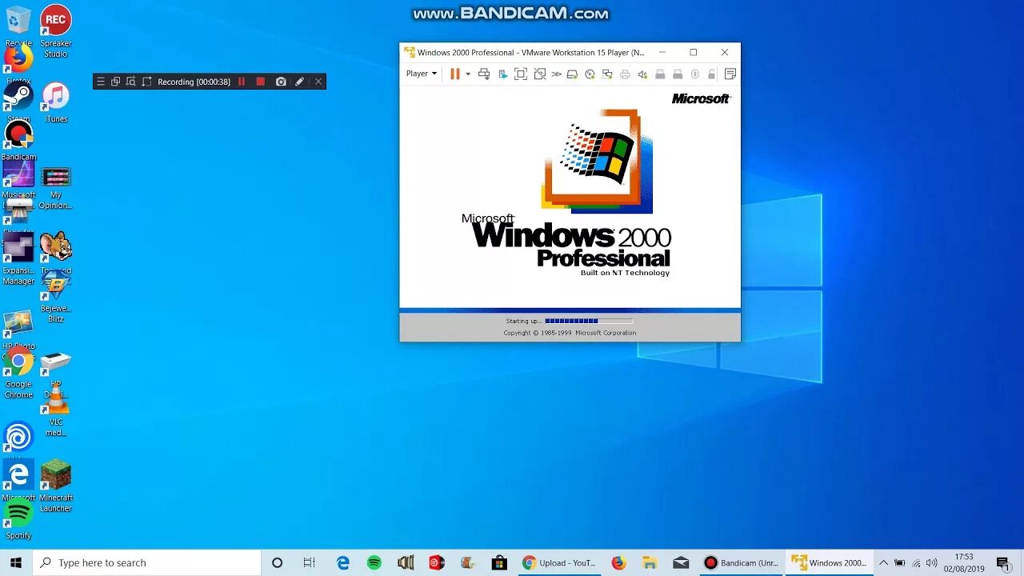
Task: Click the Bandicam window select icon
Action: 116,82
